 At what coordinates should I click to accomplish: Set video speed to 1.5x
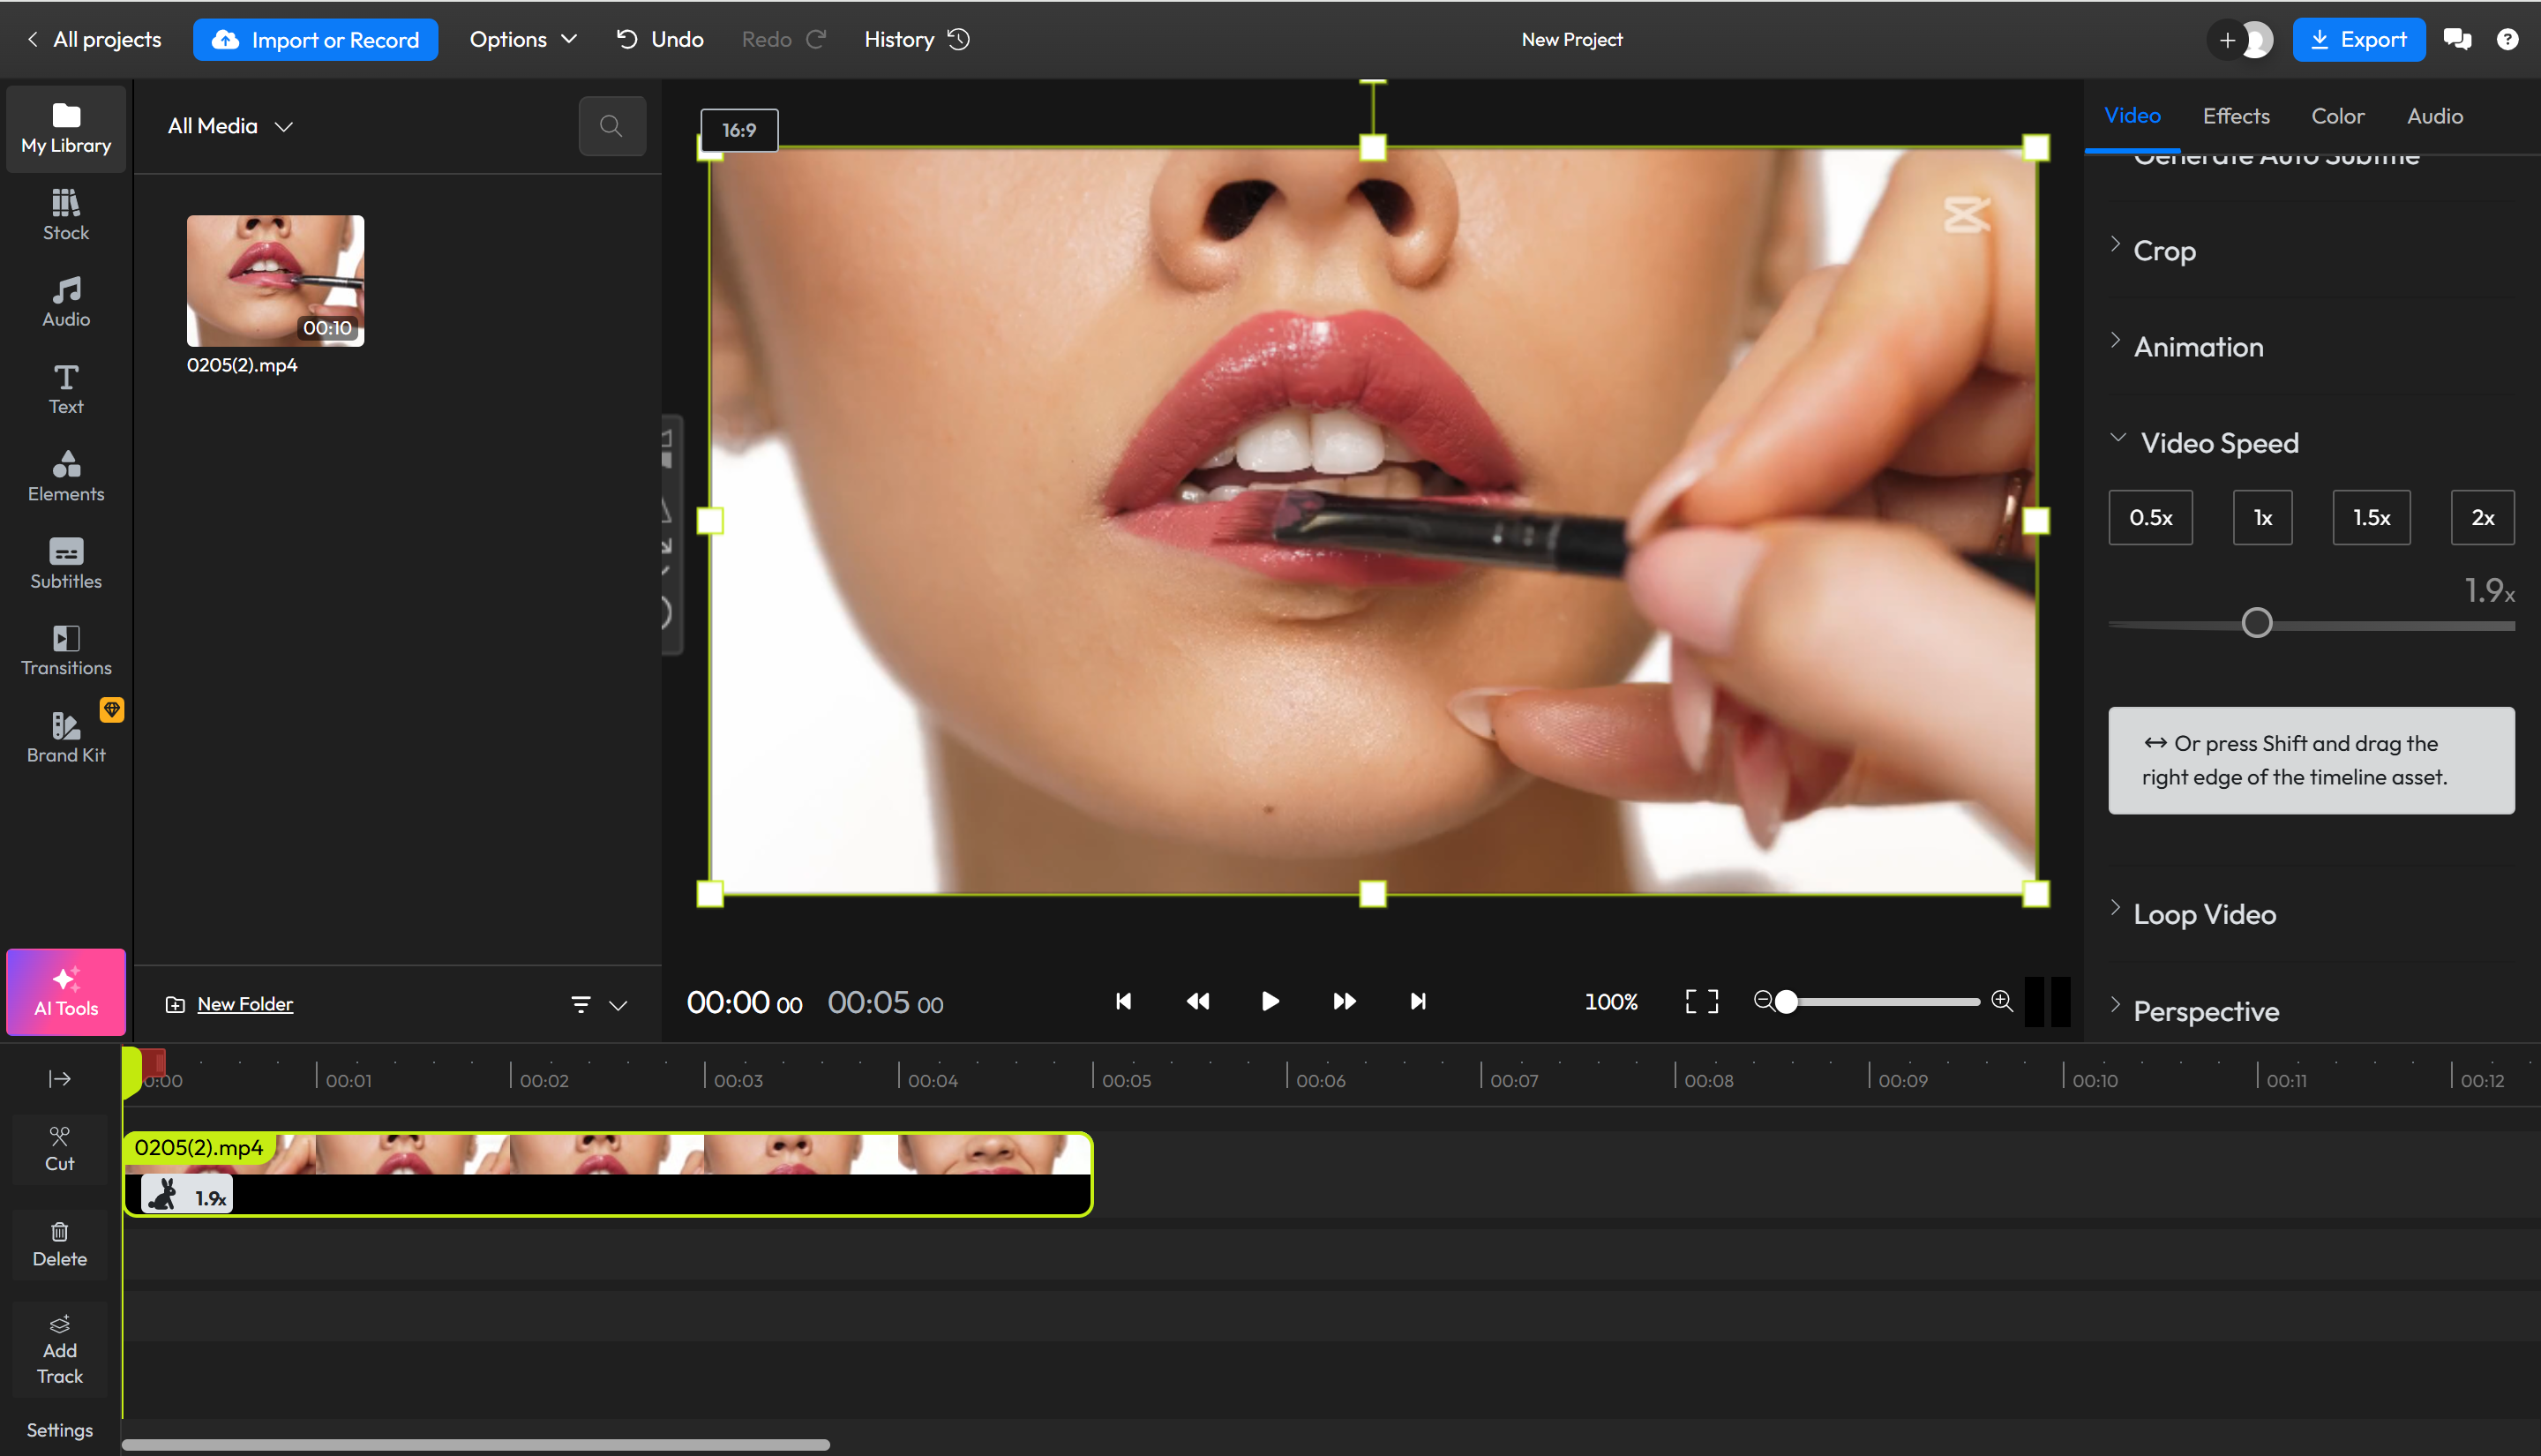[x=2371, y=517]
